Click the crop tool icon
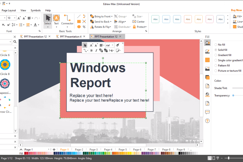This screenshot has width=243, height=162. 84,27
